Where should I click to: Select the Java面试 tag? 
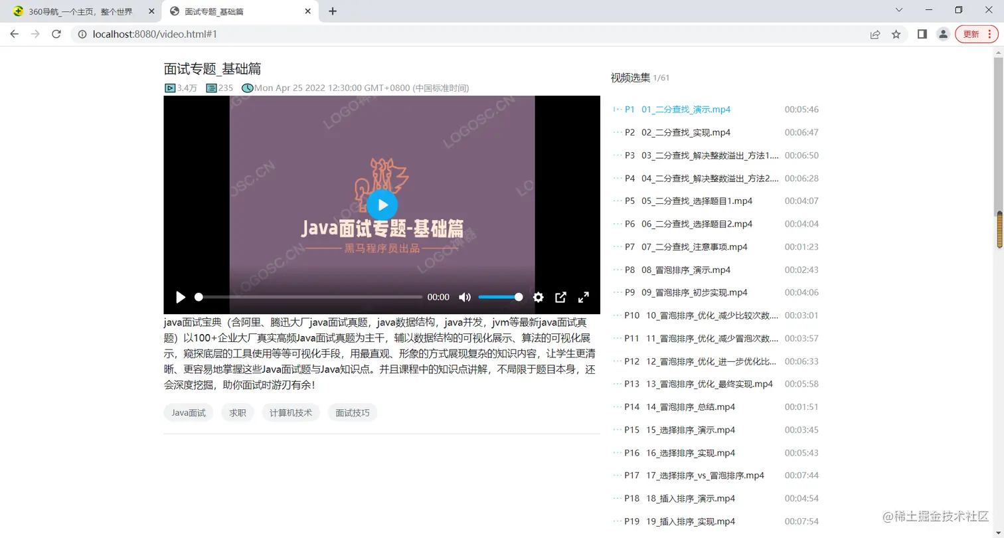pyautogui.click(x=189, y=412)
